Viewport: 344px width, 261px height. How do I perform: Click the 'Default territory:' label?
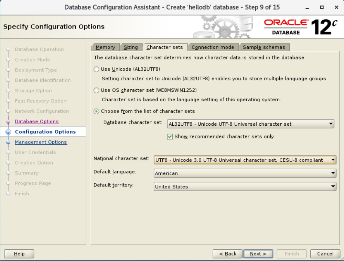coord(114,185)
